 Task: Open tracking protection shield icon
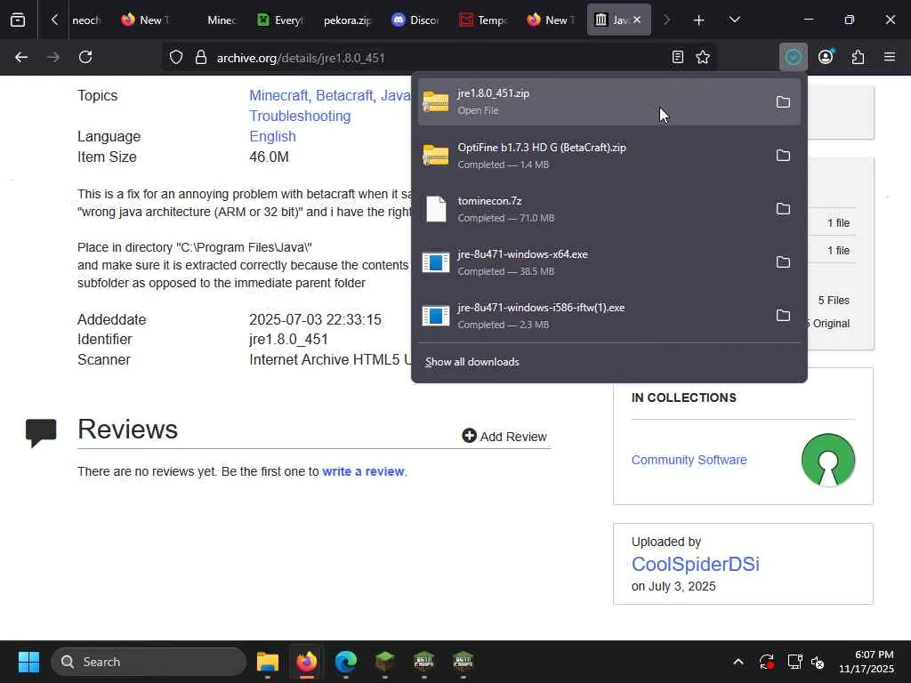[176, 58]
